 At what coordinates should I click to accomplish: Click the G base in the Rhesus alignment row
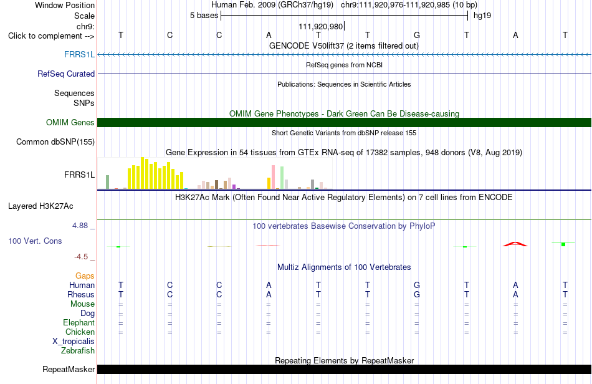pos(417,294)
